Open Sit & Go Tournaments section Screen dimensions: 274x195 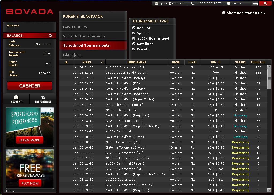93,36
